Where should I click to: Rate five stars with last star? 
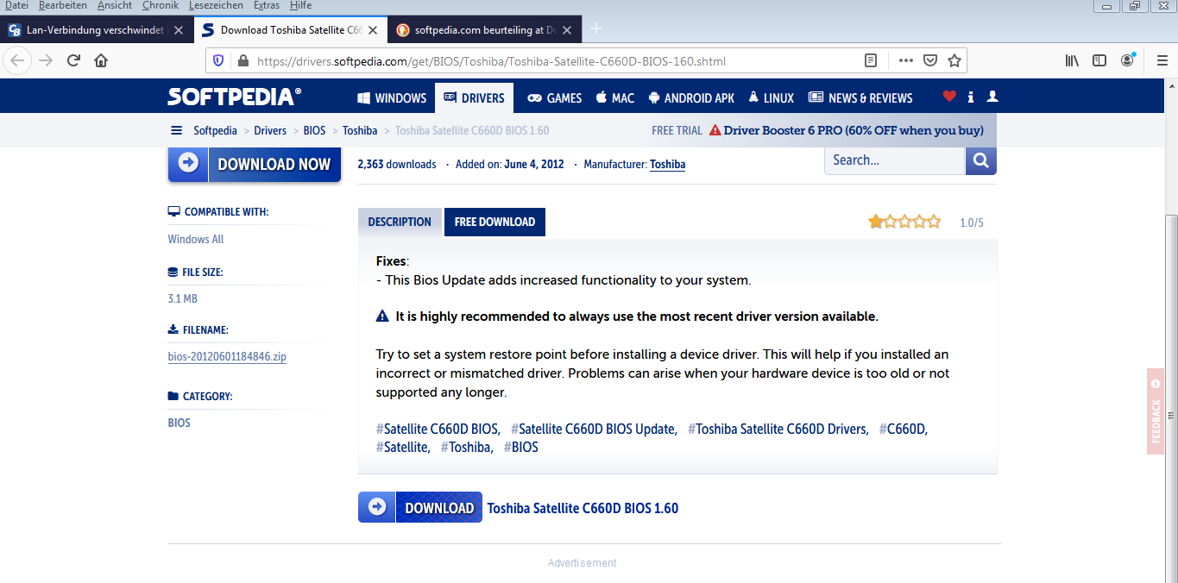933,222
